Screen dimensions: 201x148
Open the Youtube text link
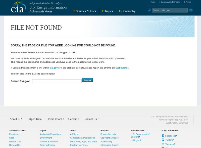170,144
